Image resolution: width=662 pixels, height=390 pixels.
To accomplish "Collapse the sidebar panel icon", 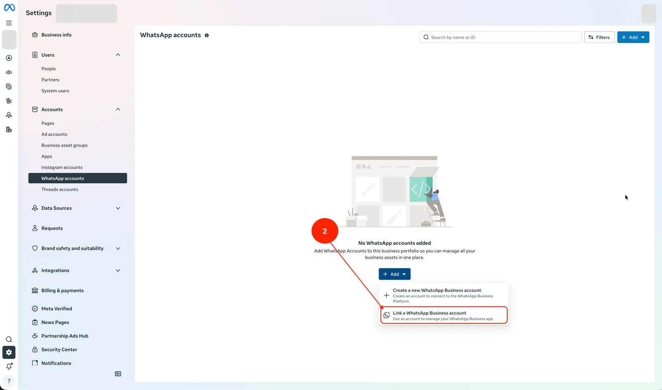I will click(118, 374).
